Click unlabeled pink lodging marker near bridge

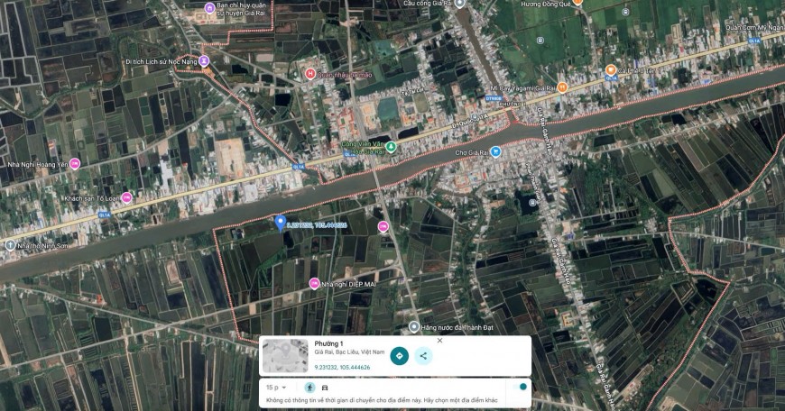383,227
